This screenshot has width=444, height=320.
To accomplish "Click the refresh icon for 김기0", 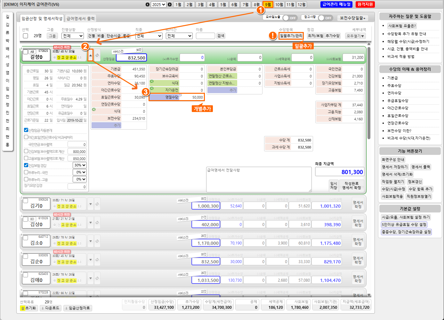I will [x=97, y=204].
